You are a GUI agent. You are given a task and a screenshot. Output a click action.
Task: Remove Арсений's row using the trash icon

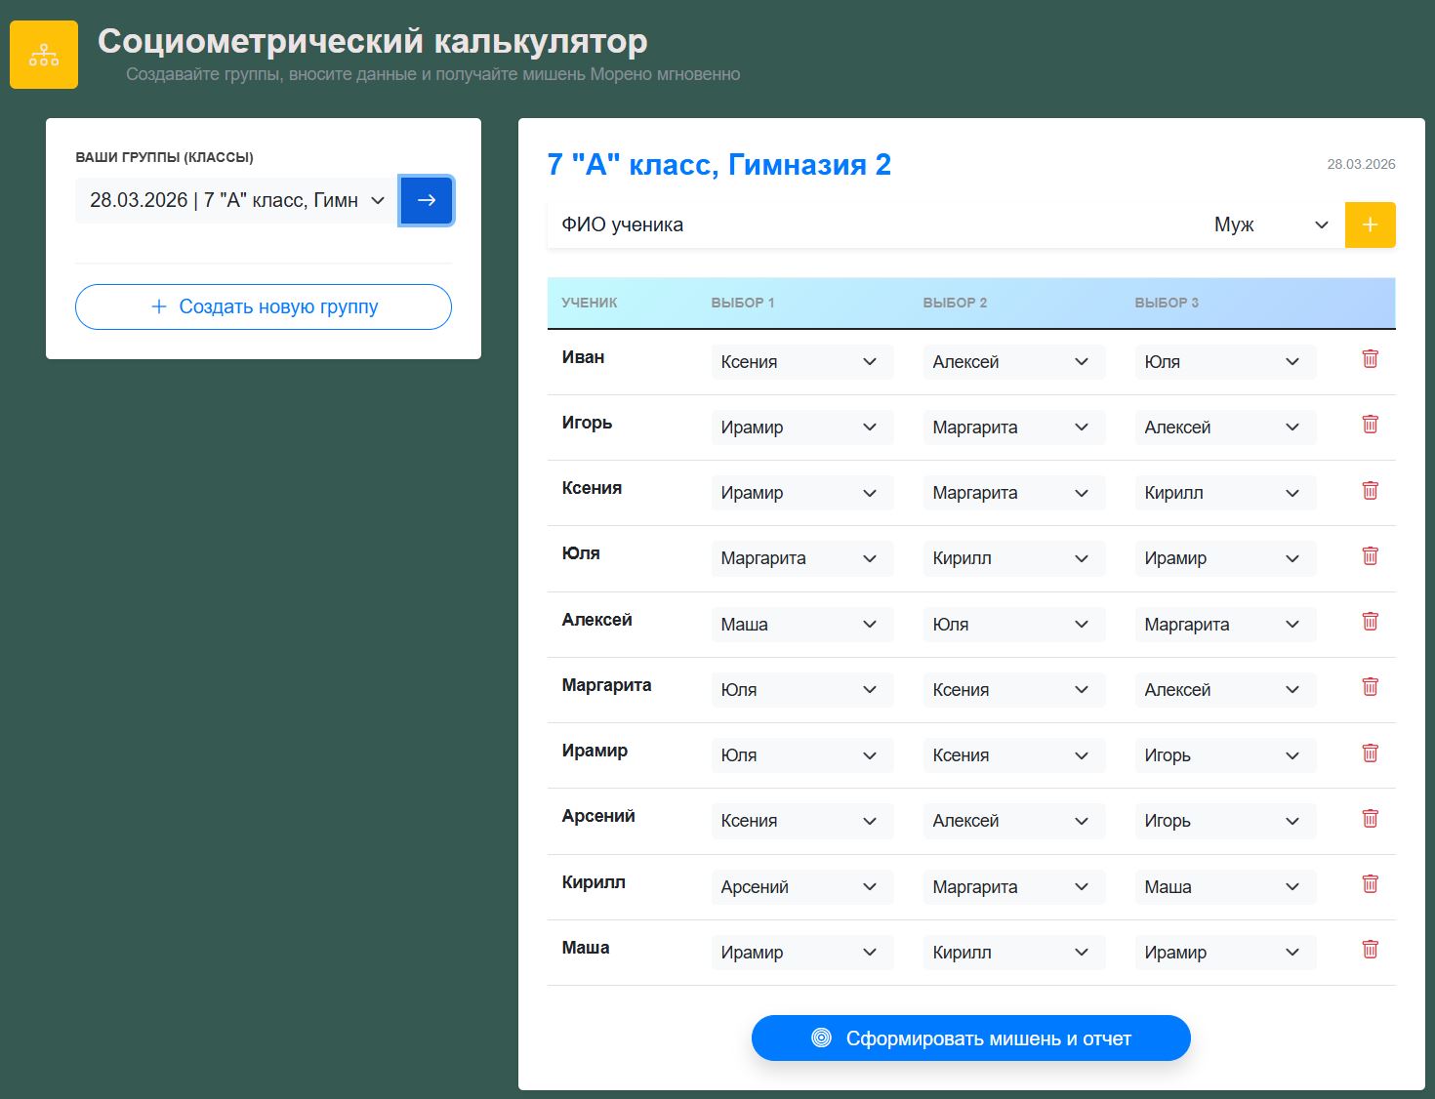1370,819
